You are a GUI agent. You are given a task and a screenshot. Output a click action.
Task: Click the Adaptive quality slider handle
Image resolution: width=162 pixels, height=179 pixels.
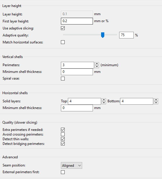(103, 35)
